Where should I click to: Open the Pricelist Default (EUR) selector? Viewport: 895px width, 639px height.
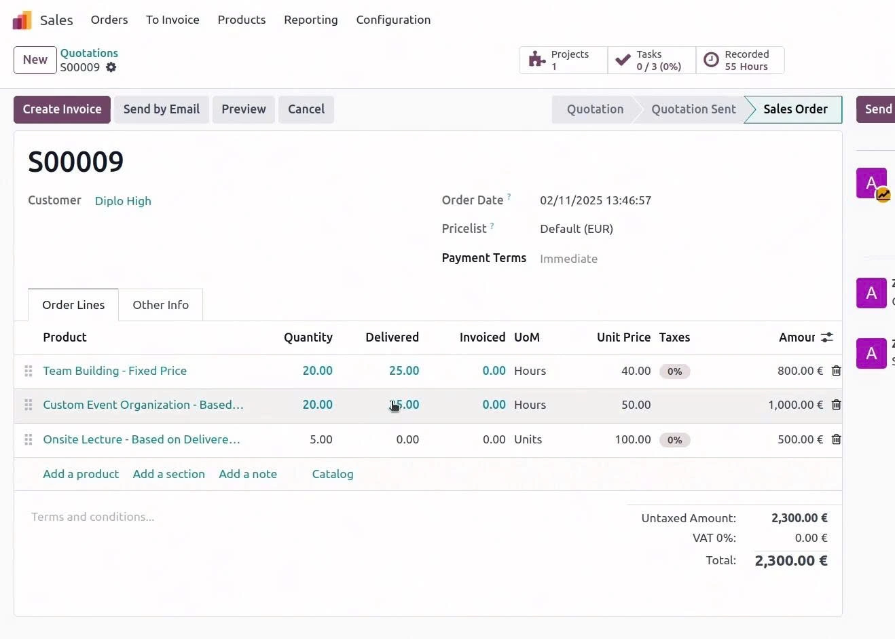[576, 229]
